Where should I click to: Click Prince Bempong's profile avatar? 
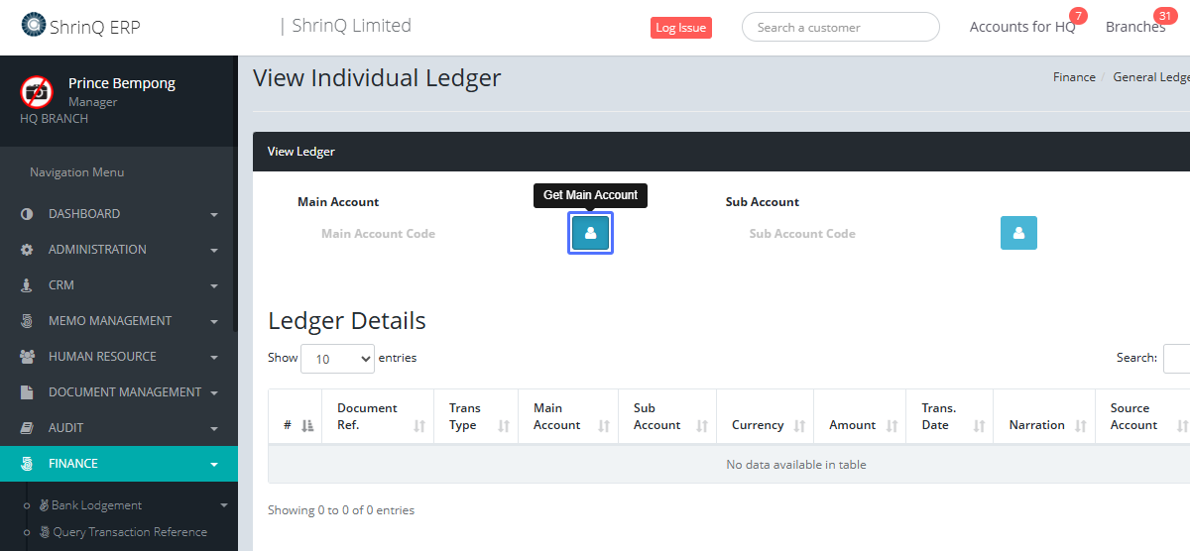[x=37, y=92]
